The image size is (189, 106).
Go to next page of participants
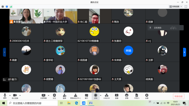[185, 52]
